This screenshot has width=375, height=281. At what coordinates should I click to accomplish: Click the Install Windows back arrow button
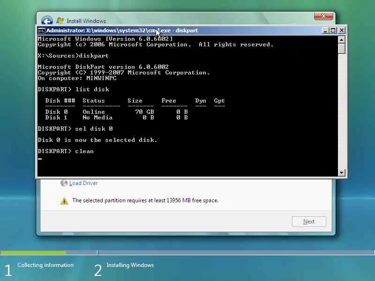coord(47,20)
